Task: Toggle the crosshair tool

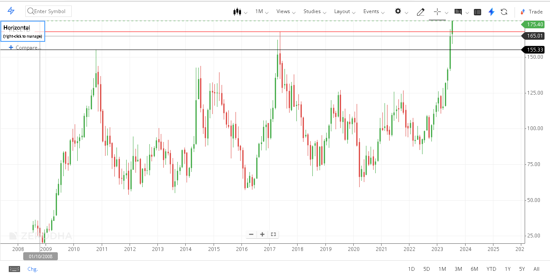Action: pyautogui.click(x=437, y=11)
